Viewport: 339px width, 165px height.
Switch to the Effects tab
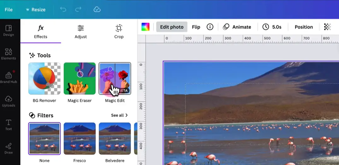(41, 32)
